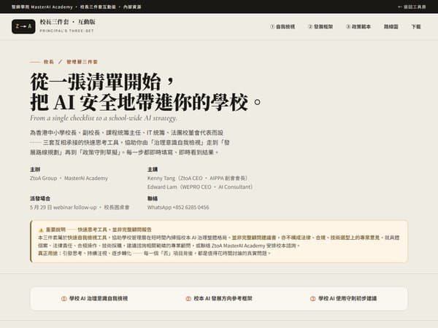This screenshot has height=328, width=438.
Task: Click the speaker name Kenny Tang
Action: point(161,179)
